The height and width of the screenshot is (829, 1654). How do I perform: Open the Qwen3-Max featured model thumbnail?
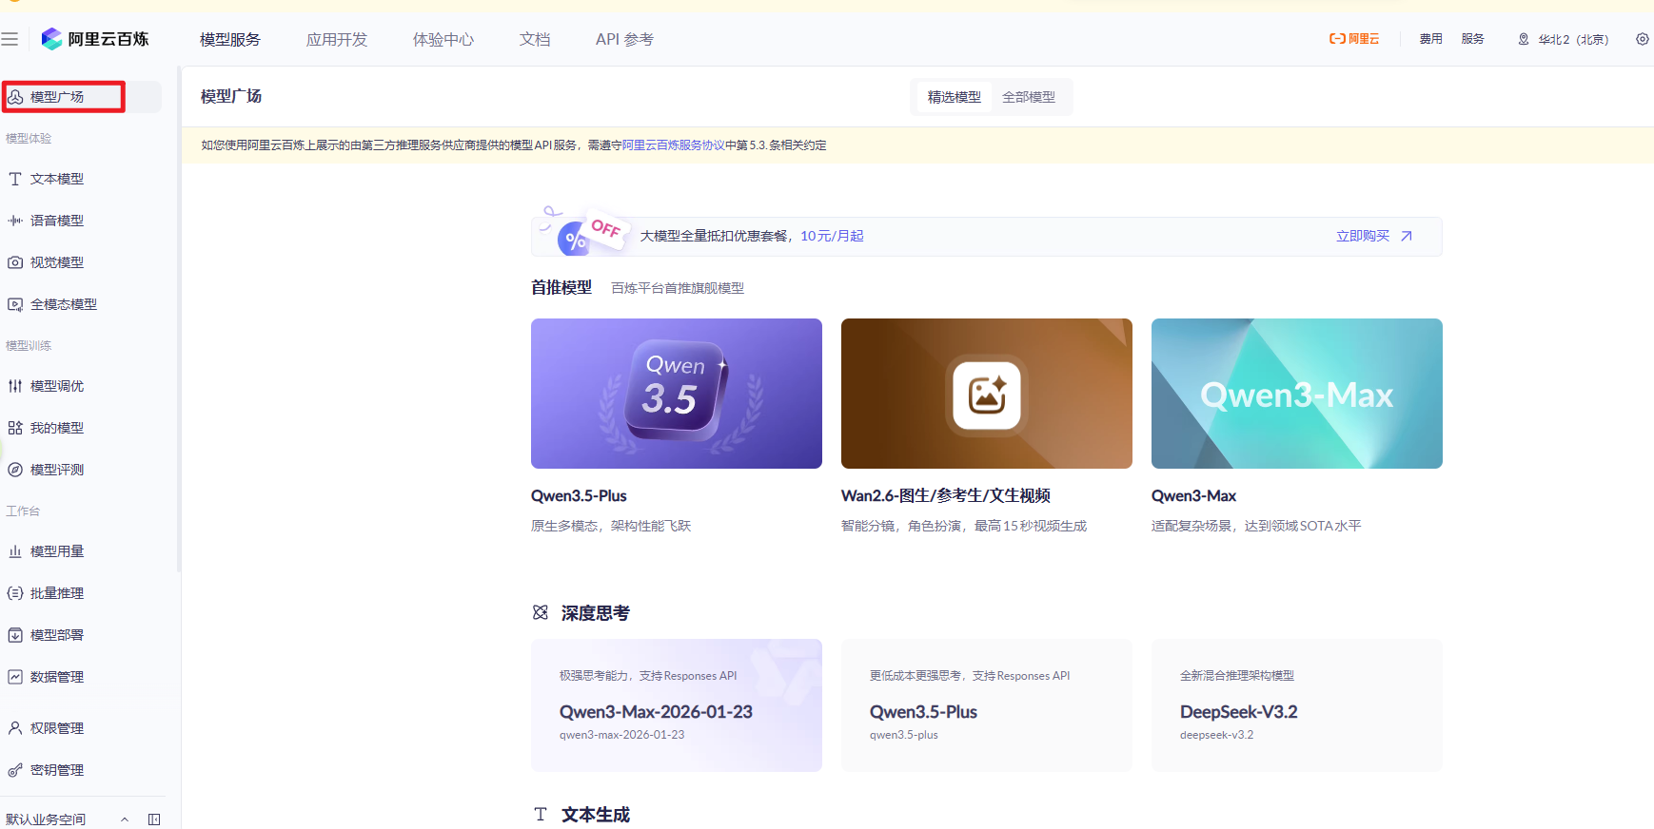point(1297,394)
